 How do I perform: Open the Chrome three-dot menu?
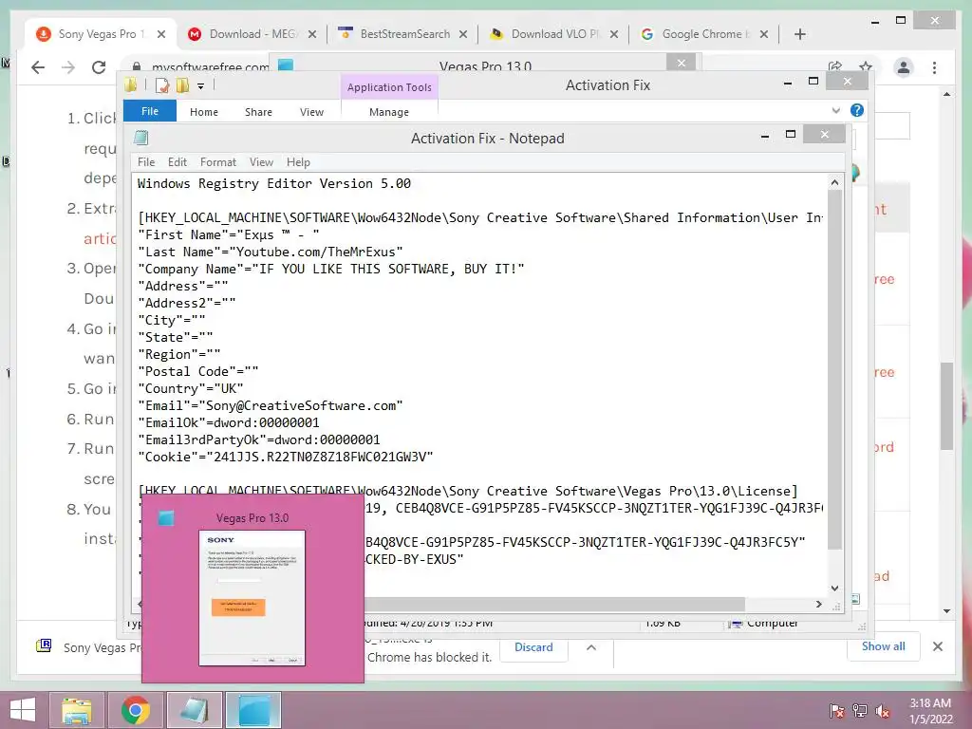[934, 67]
